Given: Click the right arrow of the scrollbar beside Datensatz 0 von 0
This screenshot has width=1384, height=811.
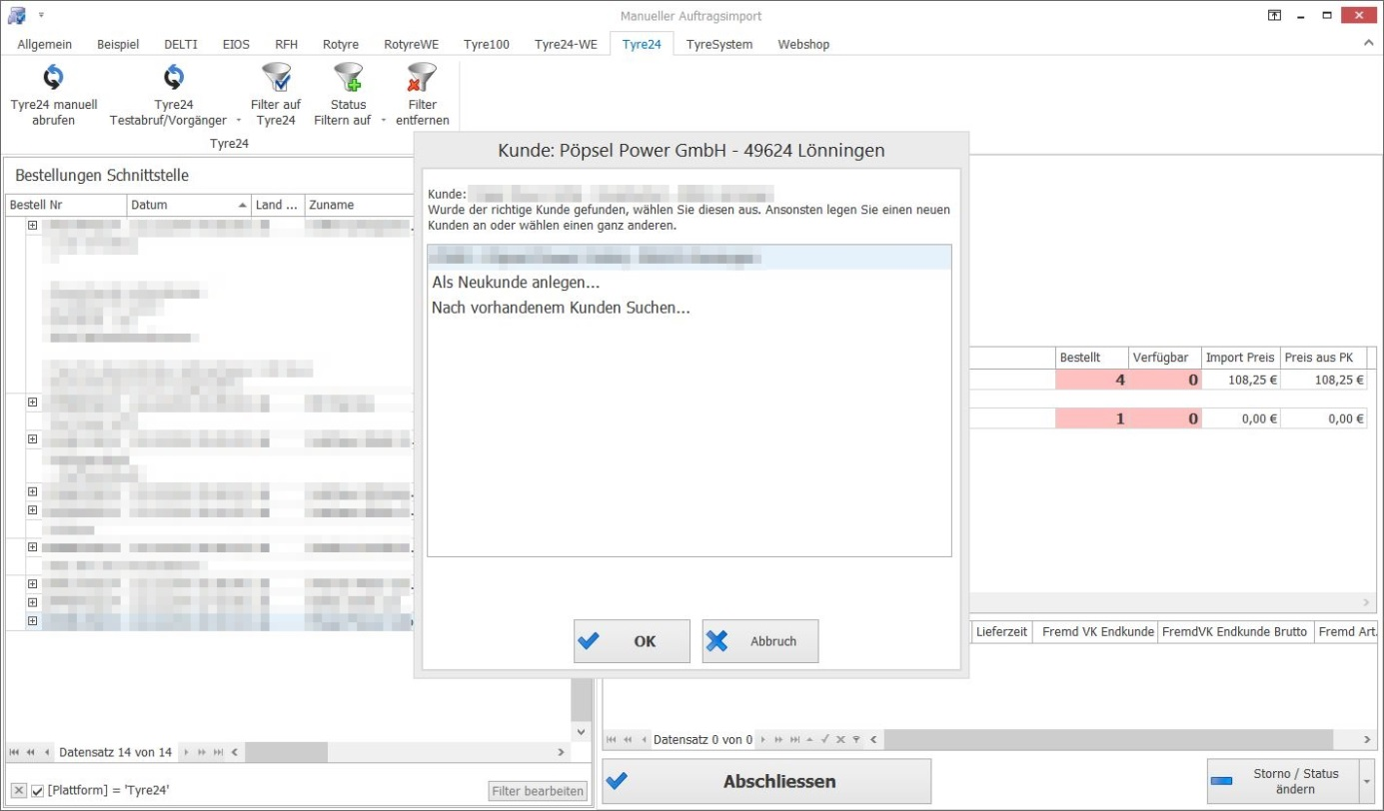Looking at the screenshot, I should pyautogui.click(x=1366, y=740).
